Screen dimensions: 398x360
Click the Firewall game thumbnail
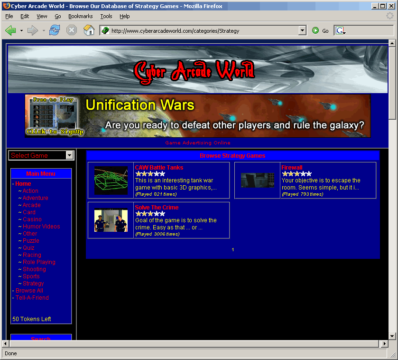[257, 180]
